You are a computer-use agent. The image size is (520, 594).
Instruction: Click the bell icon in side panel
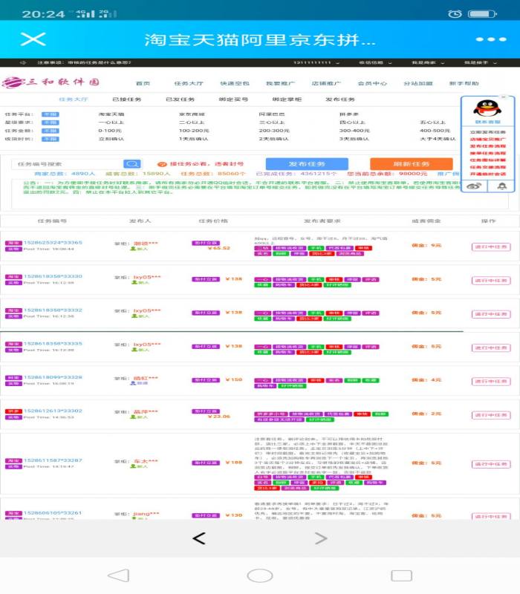(501, 186)
